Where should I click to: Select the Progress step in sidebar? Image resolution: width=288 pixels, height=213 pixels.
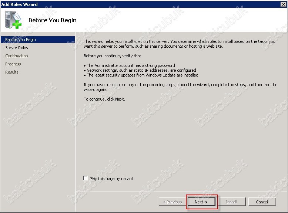pos(13,64)
